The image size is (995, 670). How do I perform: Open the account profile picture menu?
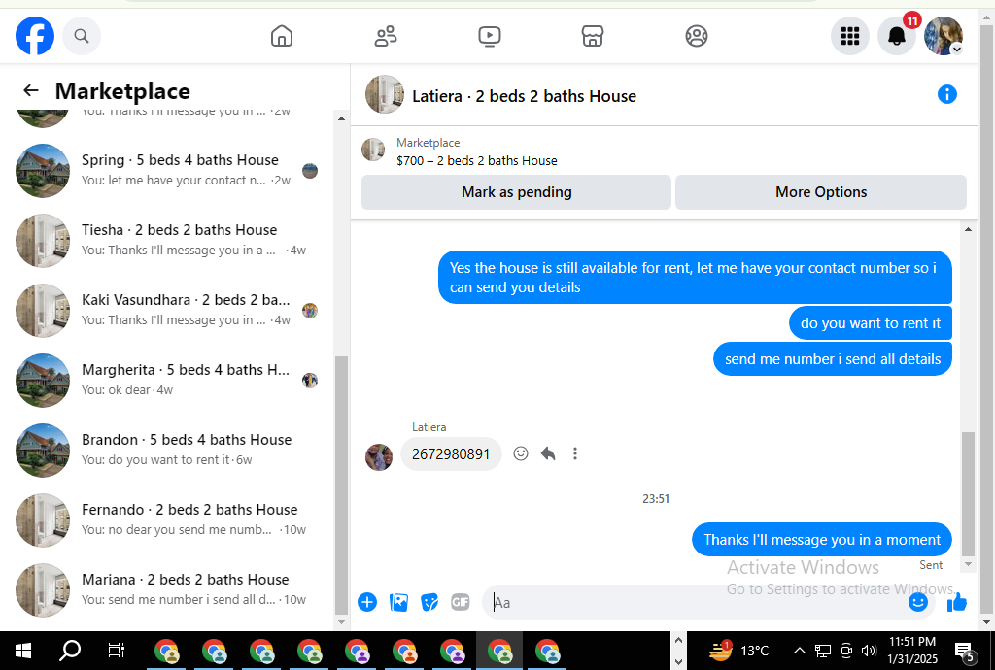coord(944,36)
